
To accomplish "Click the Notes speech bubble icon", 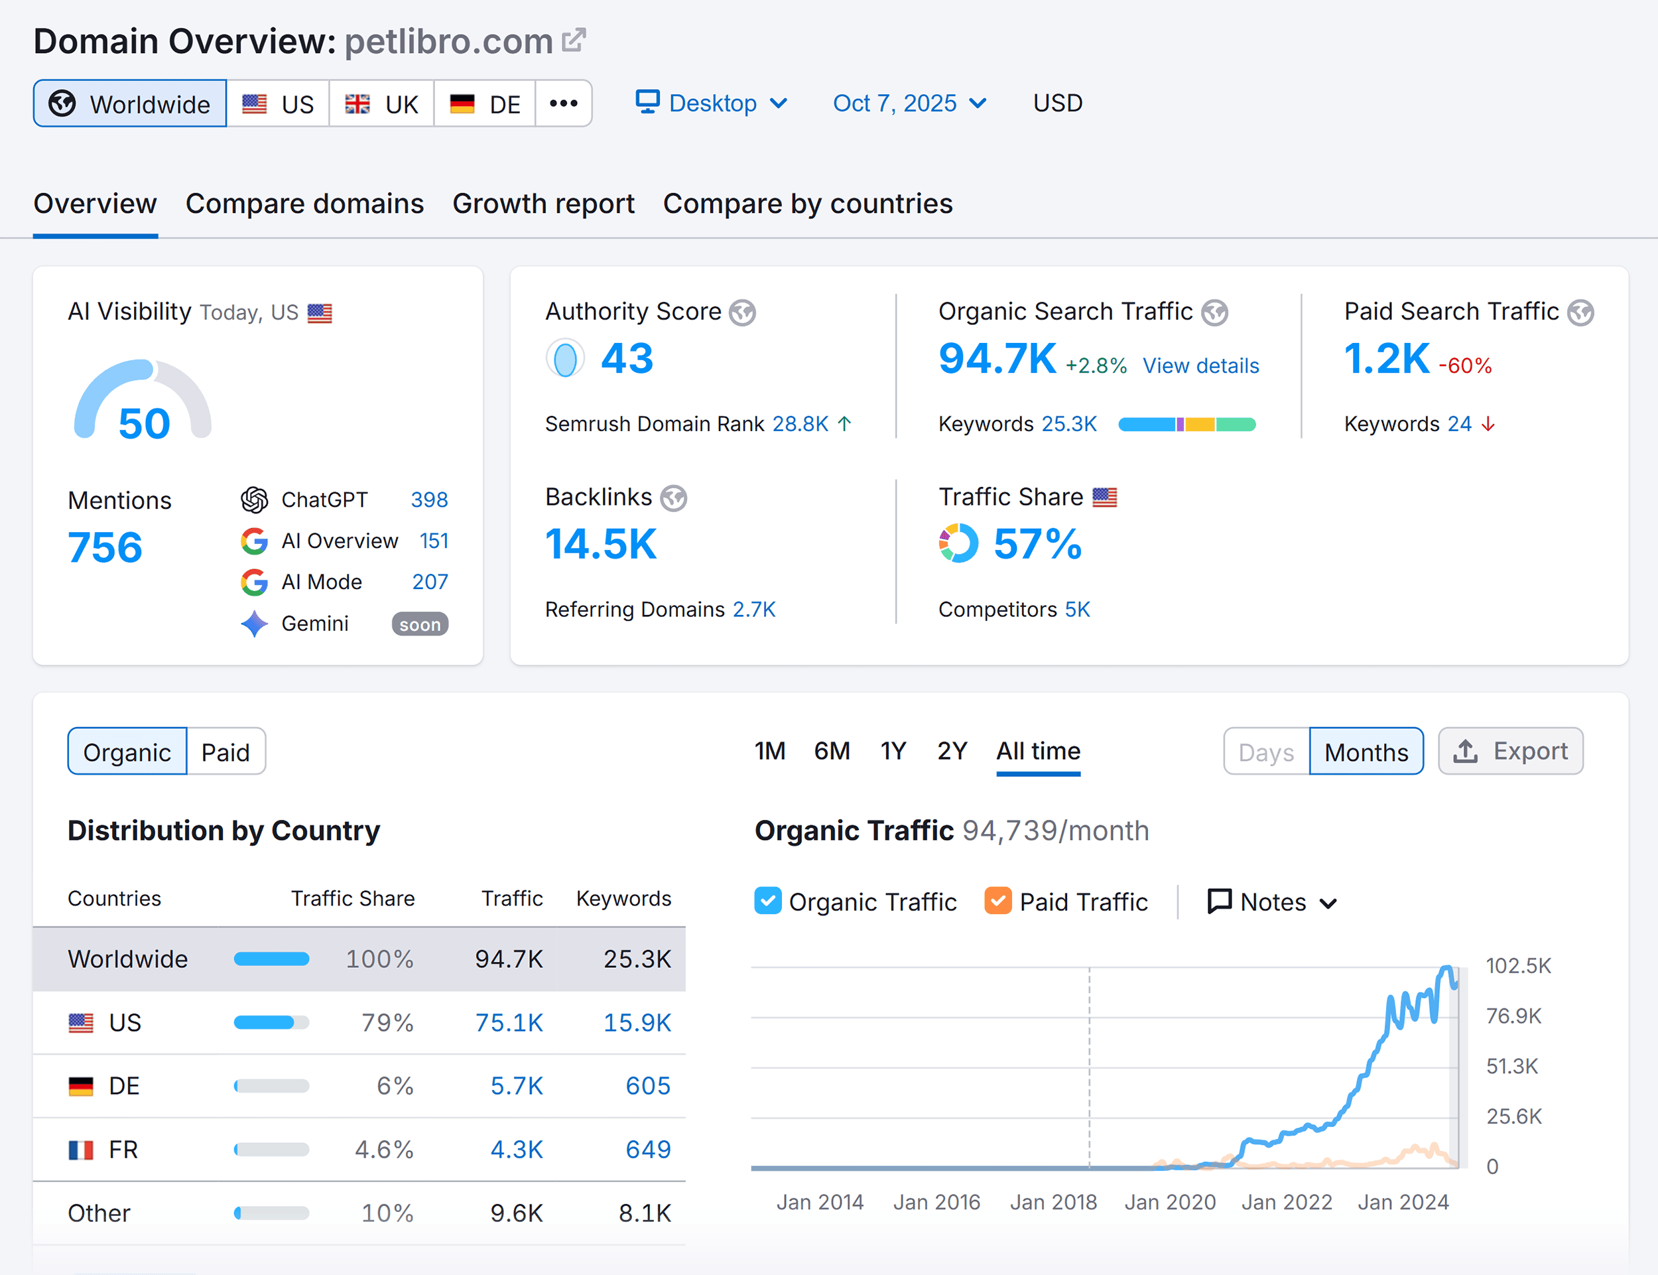I will [x=1219, y=902].
